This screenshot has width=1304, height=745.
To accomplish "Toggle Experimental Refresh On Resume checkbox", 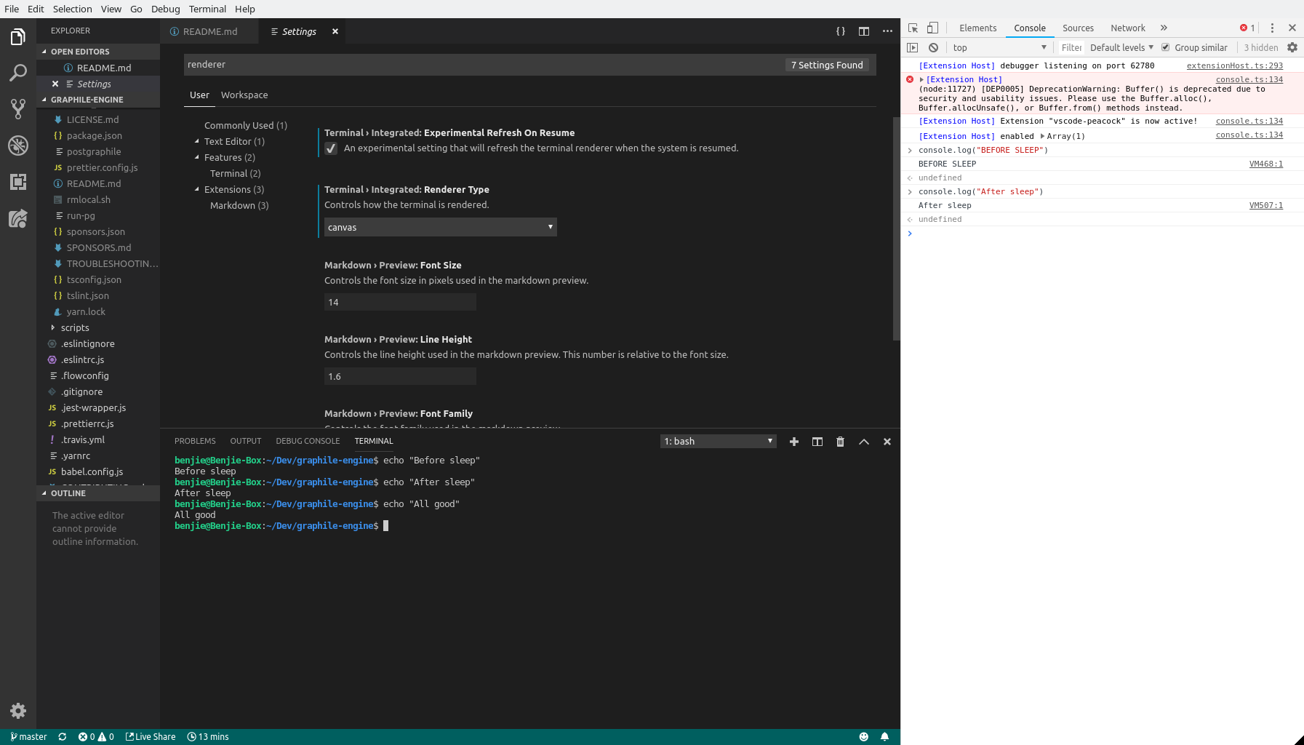I will click(331, 148).
